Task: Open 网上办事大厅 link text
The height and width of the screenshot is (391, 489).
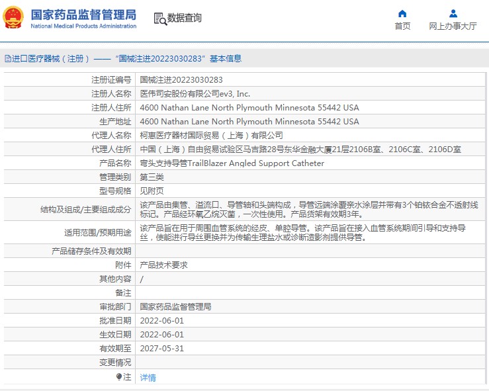Action: (453, 26)
